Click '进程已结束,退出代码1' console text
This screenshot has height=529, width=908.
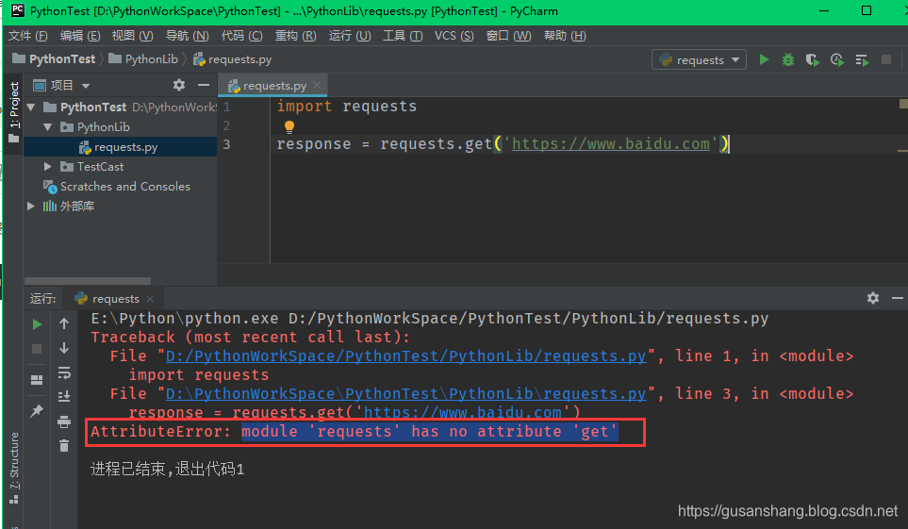[167, 469]
